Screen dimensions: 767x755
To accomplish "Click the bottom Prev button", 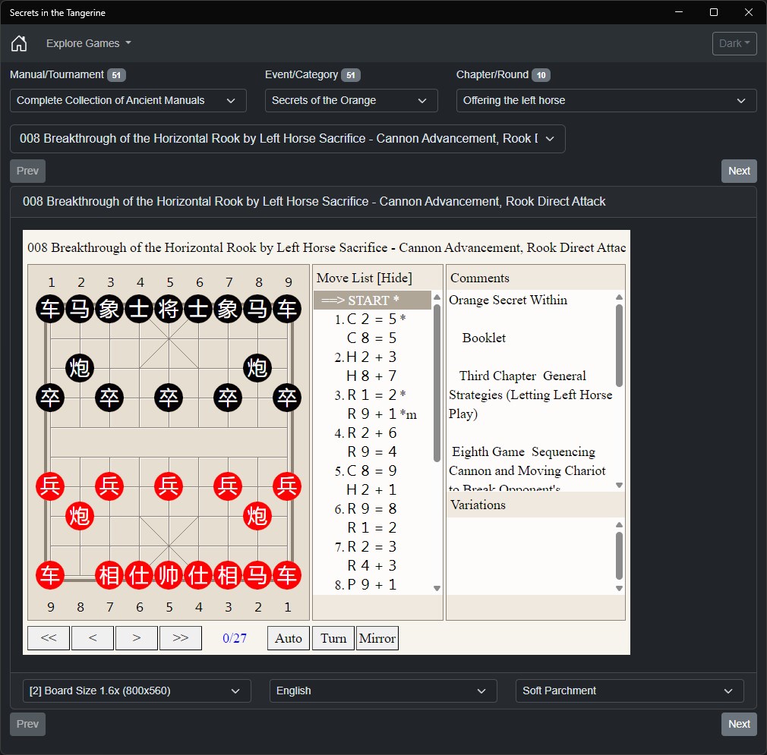I will (28, 724).
